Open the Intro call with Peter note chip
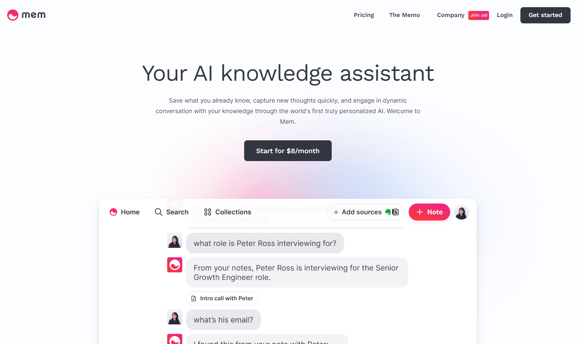The width and height of the screenshot is (577, 344). 222,298
